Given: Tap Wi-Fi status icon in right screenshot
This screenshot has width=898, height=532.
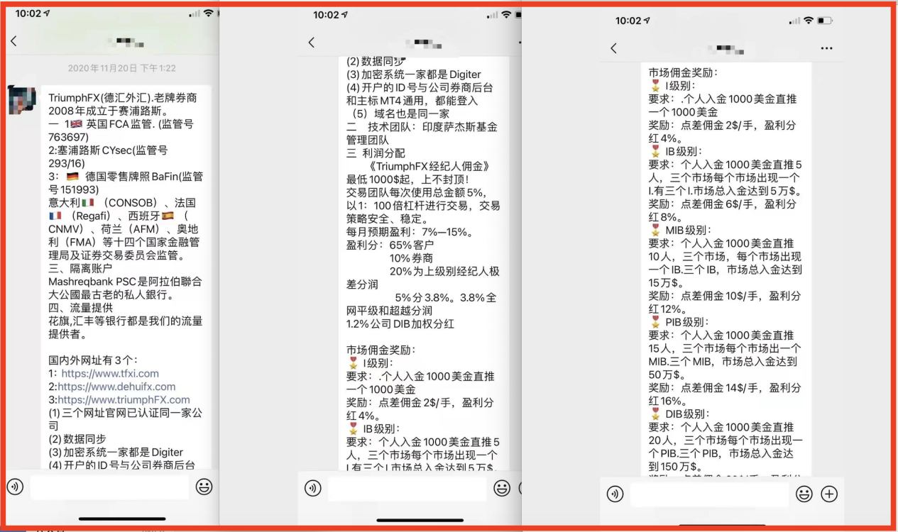Looking at the screenshot, I should tap(808, 21).
